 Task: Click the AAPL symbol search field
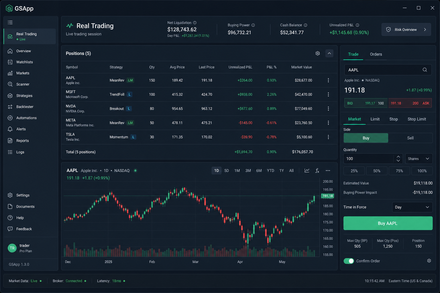coord(388,70)
